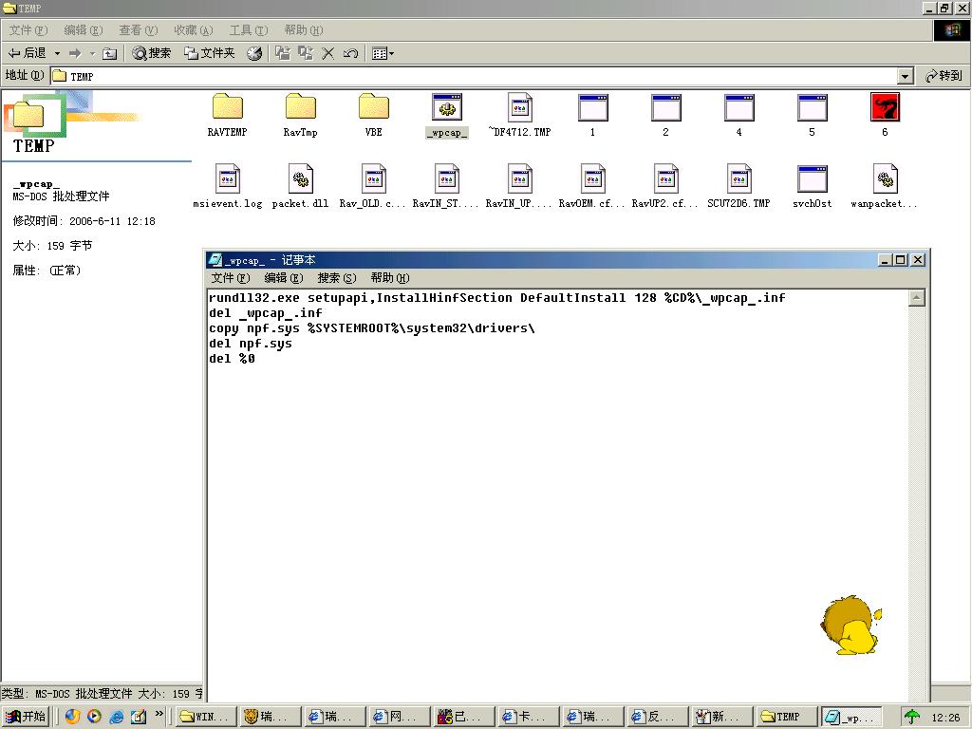Screen dimensions: 972x729
Task: Open Notepad Edit (编辑) menu
Action: [x=283, y=278]
